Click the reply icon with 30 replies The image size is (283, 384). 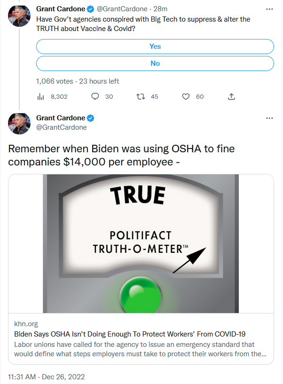click(x=95, y=96)
